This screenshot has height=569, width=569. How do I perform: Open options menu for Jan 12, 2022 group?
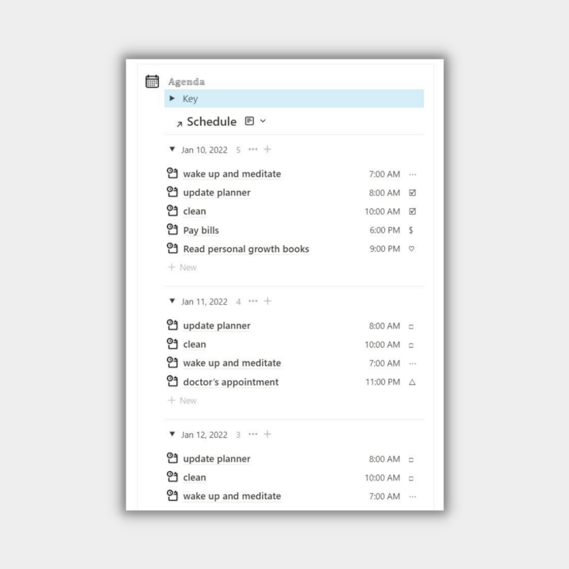click(253, 434)
